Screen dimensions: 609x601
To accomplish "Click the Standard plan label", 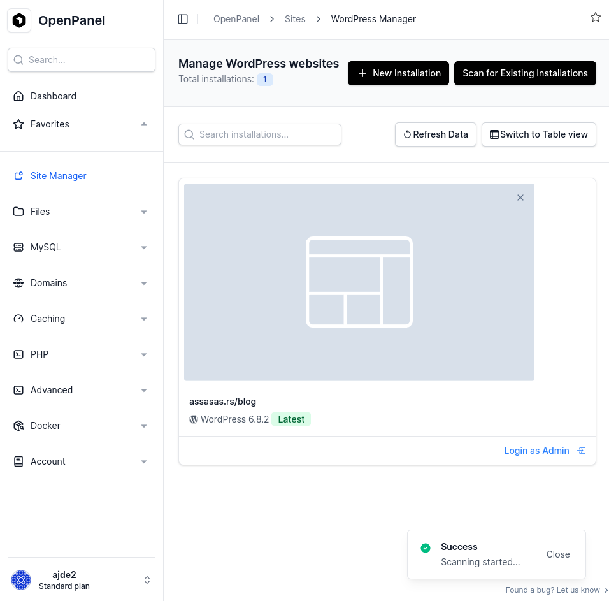I will (x=64, y=586).
